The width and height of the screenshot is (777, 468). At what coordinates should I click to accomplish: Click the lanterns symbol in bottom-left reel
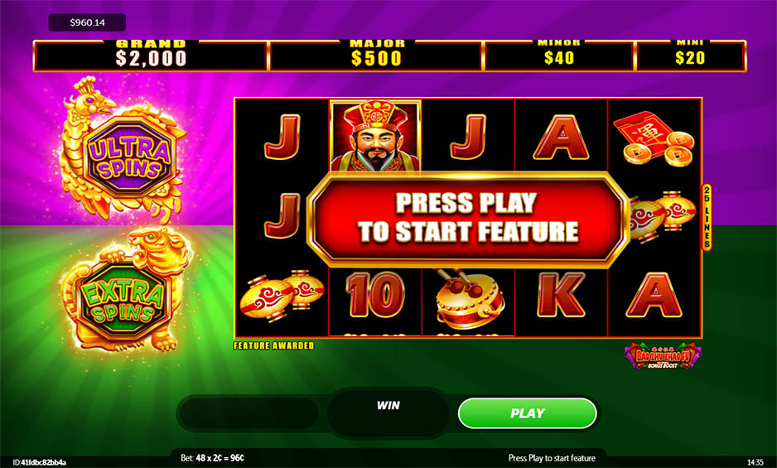coord(282,297)
